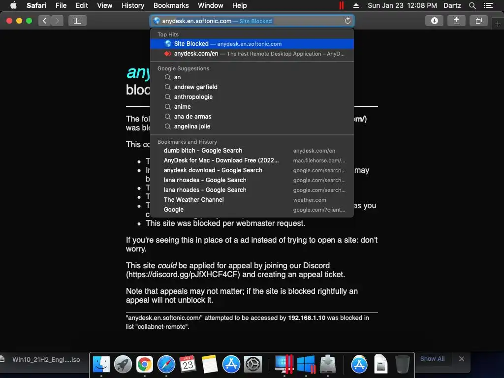Open 'AnyDesk for Mac - Download Free' history item

(252, 160)
